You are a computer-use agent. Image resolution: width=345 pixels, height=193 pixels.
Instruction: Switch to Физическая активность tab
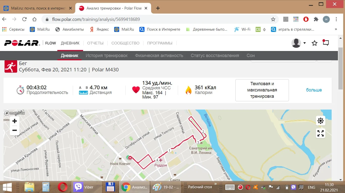click(159, 56)
